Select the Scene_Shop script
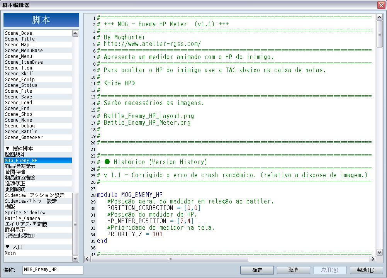The image size is (387, 278). click(38, 114)
